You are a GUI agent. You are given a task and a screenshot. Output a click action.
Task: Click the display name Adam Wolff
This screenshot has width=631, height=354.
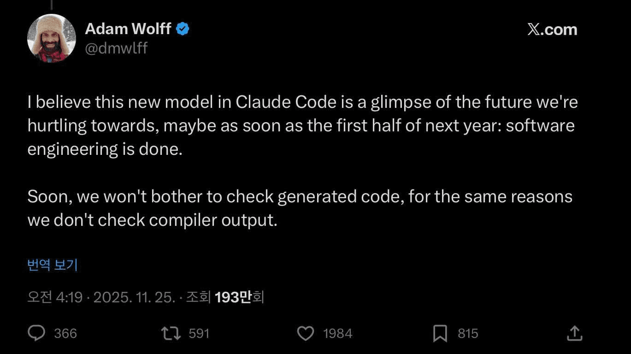(128, 29)
